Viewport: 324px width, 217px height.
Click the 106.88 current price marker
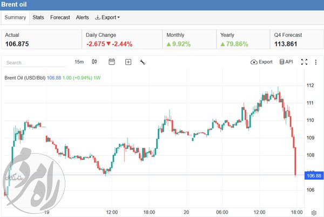314,175
